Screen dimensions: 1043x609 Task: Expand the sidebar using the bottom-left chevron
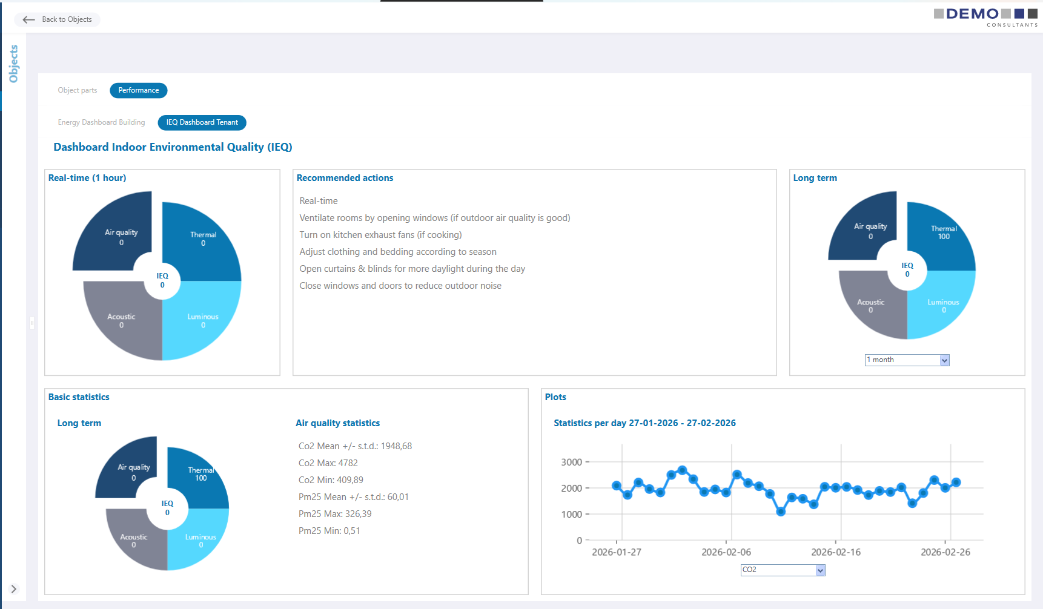pos(13,589)
